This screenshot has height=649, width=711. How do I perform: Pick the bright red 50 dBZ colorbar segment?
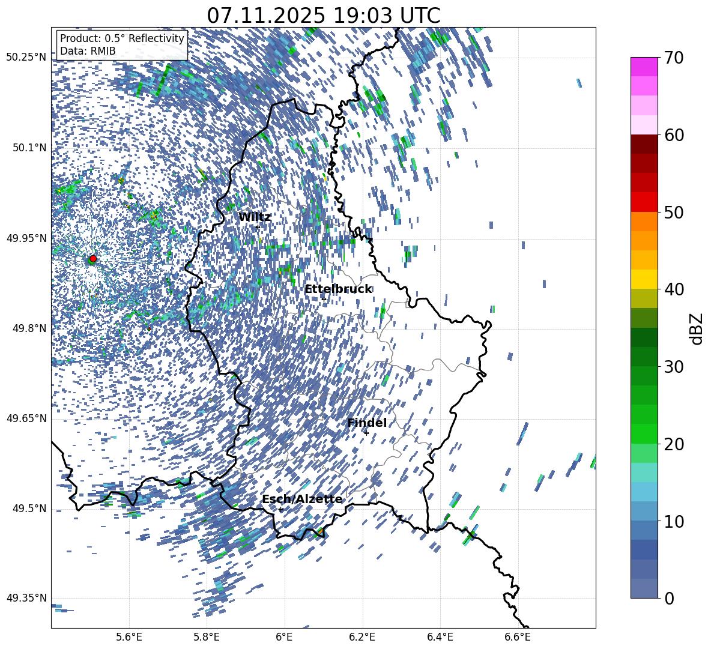[644, 202]
